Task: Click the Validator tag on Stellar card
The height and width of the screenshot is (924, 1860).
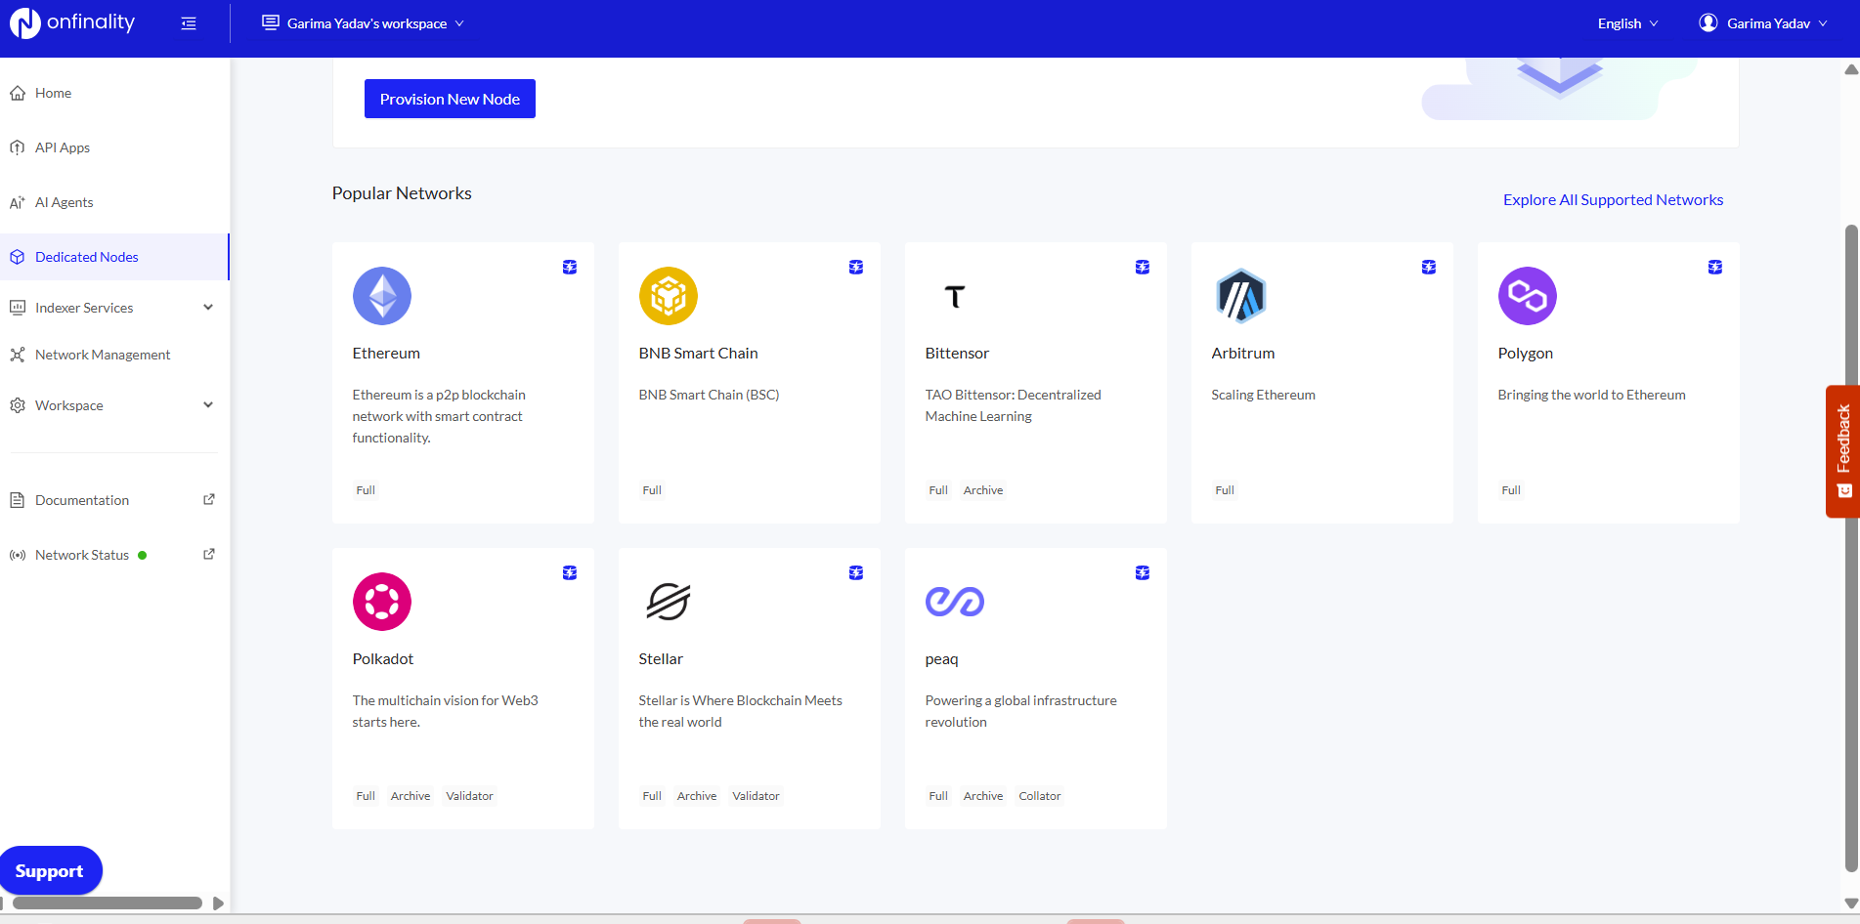Action: 756,796
